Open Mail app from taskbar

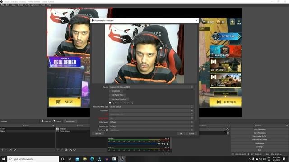tap(77, 159)
